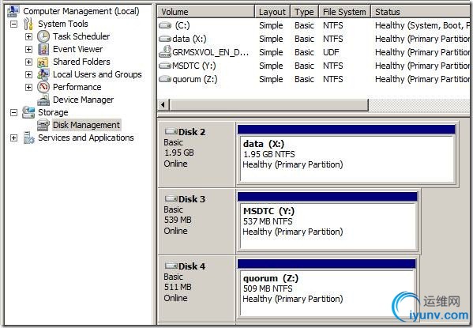Click the Disk 3 label header
Viewport: 473px width, 328px height.
192,199
